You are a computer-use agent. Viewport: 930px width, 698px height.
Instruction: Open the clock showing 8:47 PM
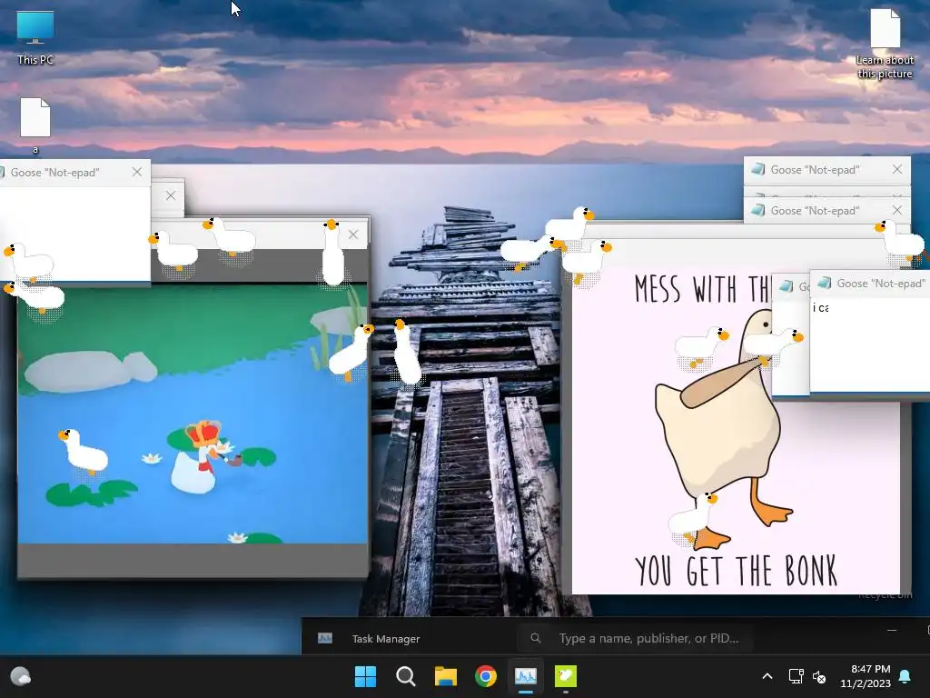[866, 676]
